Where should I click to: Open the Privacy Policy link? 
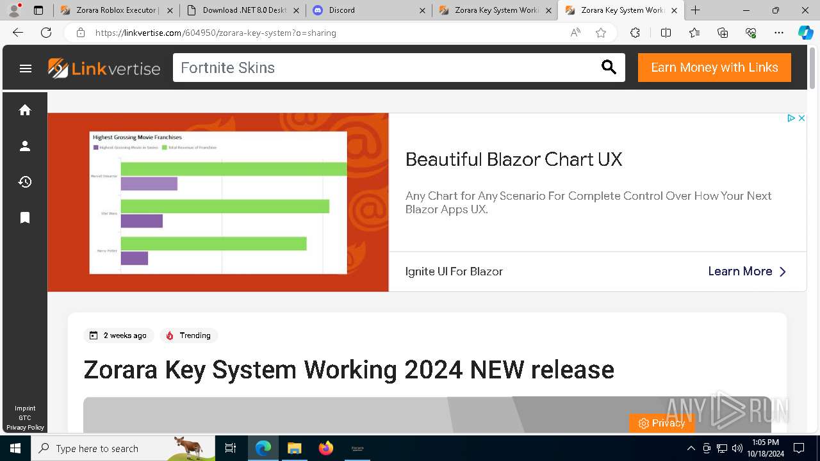coord(25,428)
